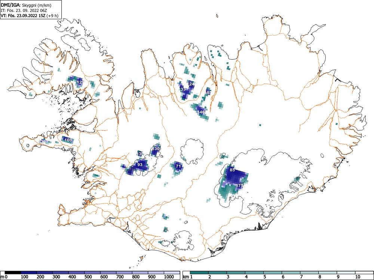The image size is (374, 280).
Task: Click the "71" visibility value on the map
Action: tap(178, 166)
